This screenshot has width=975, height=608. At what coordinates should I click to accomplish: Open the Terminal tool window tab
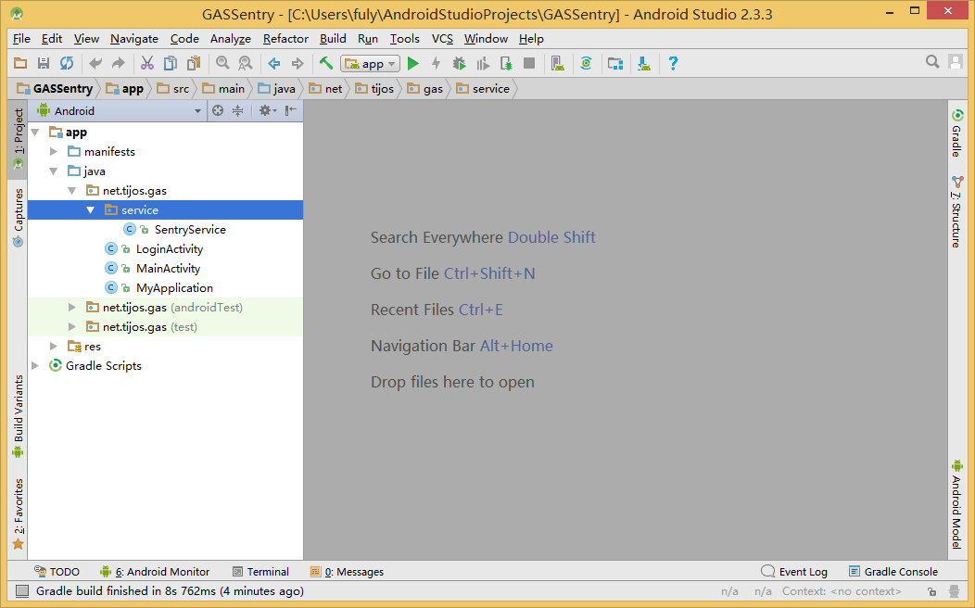pyautogui.click(x=260, y=572)
